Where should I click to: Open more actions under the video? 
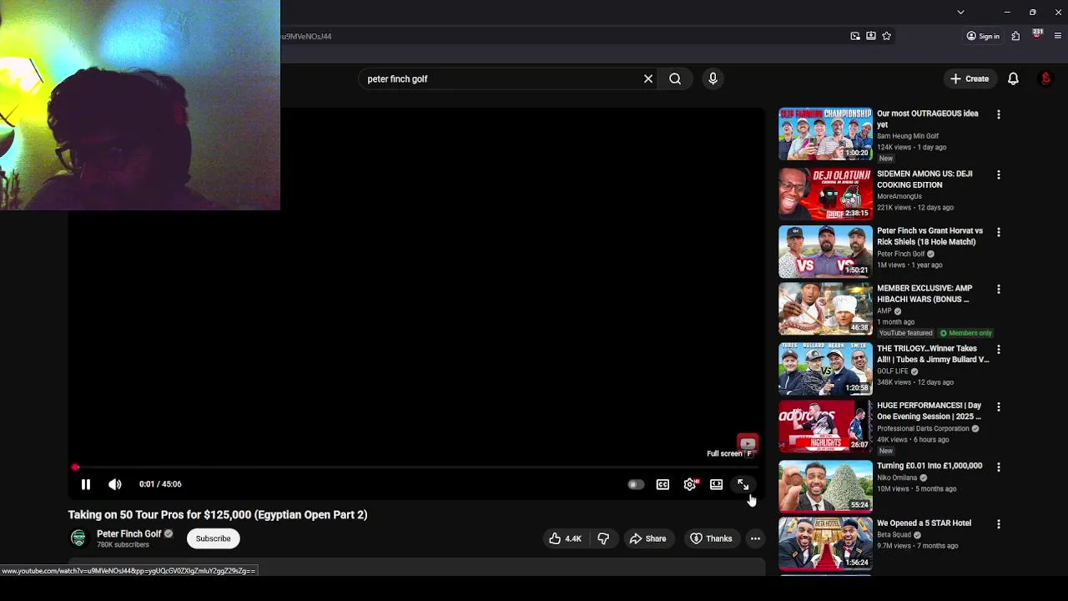755,538
